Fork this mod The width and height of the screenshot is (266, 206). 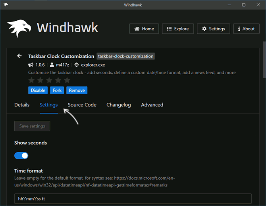[57, 90]
